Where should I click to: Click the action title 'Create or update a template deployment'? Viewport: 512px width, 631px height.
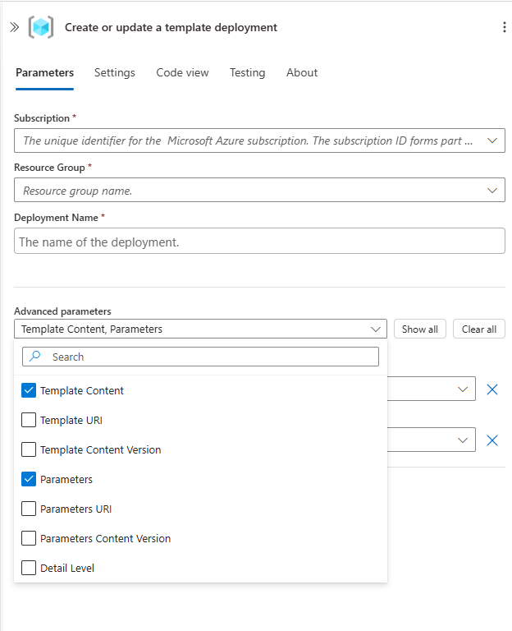(x=171, y=27)
